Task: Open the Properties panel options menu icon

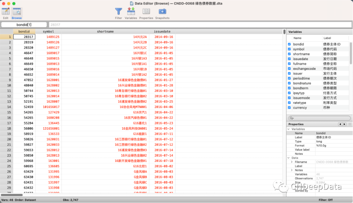Action: point(350,124)
